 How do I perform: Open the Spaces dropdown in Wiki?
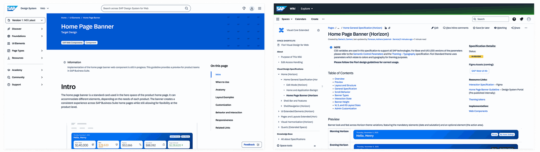pos(287,19)
